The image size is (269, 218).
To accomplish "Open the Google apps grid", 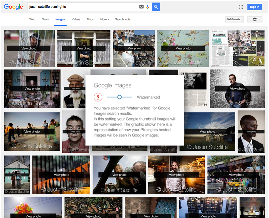I will click(241, 7).
